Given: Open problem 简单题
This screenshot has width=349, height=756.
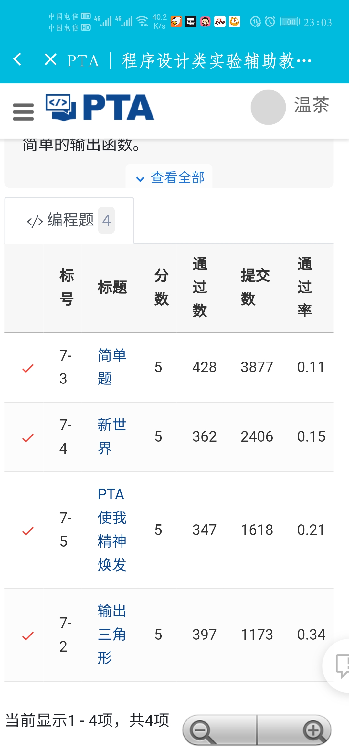Looking at the screenshot, I should (x=111, y=367).
